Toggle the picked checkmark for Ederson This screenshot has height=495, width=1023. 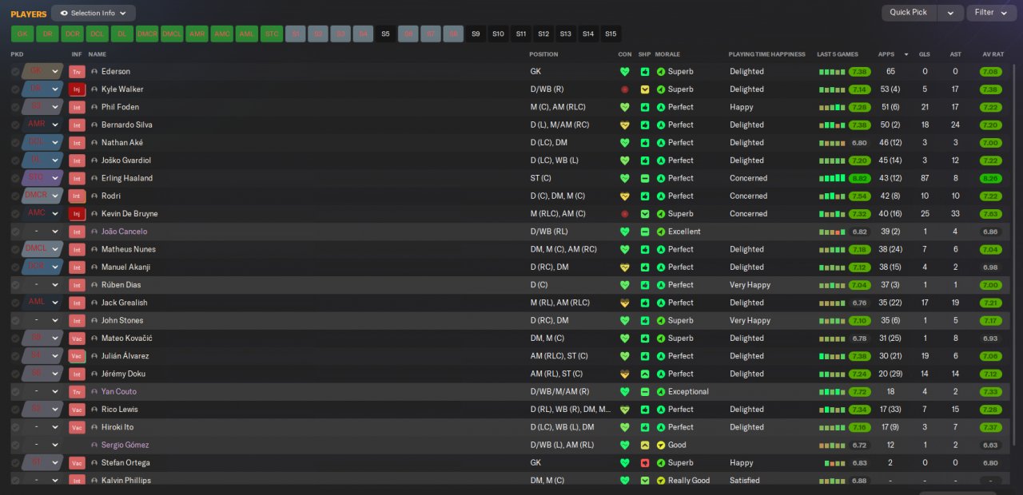(x=15, y=72)
